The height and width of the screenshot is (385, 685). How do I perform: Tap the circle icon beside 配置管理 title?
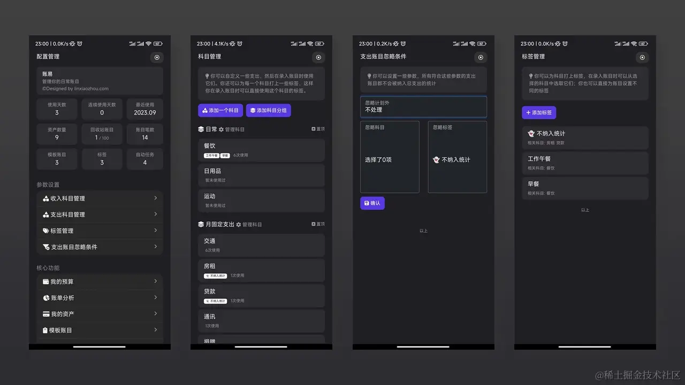click(157, 57)
